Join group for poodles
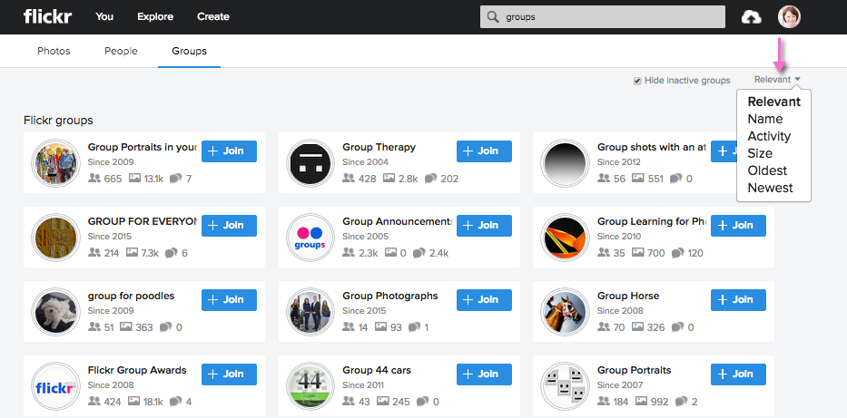The width and height of the screenshot is (847, 418). 229,300
